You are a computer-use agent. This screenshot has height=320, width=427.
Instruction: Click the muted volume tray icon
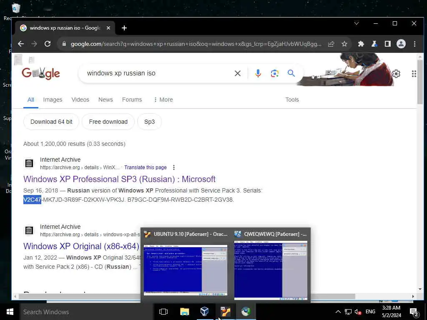[x=358, y=312]
